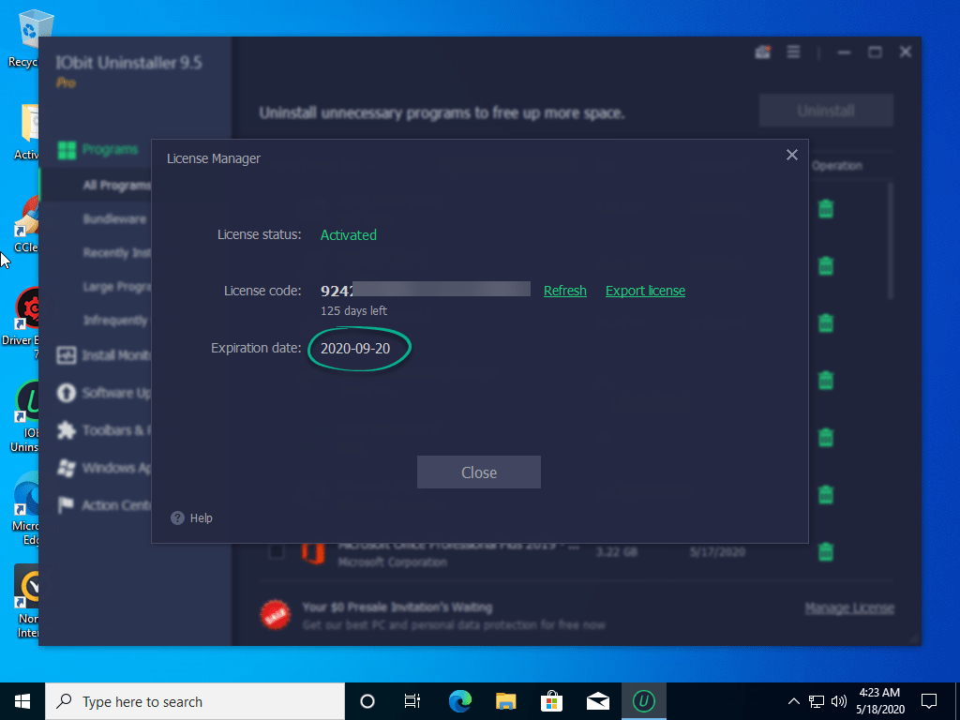Click the expiration date 2020-09-20
960x720 pixels.
355,349
